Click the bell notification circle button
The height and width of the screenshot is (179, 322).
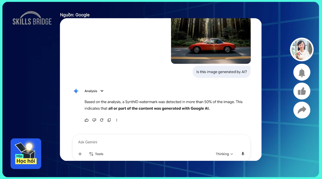click(x=302, y=73)
